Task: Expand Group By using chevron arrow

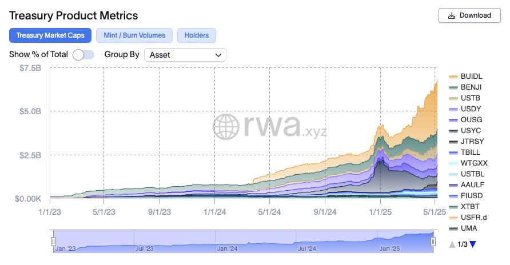Action: [218, 55]
